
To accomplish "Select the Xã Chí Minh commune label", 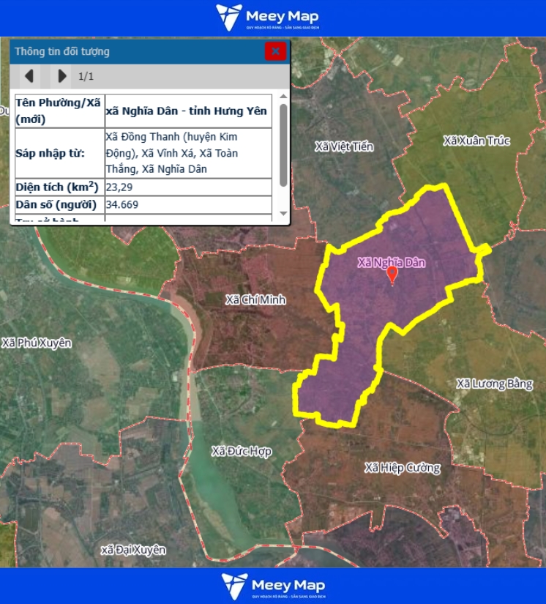I will pyautogui.click(x=255, y=300).
